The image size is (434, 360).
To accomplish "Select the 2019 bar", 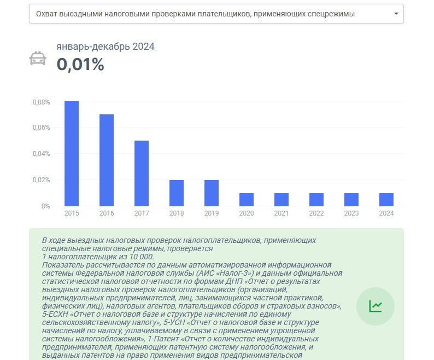I will (212, 193).
